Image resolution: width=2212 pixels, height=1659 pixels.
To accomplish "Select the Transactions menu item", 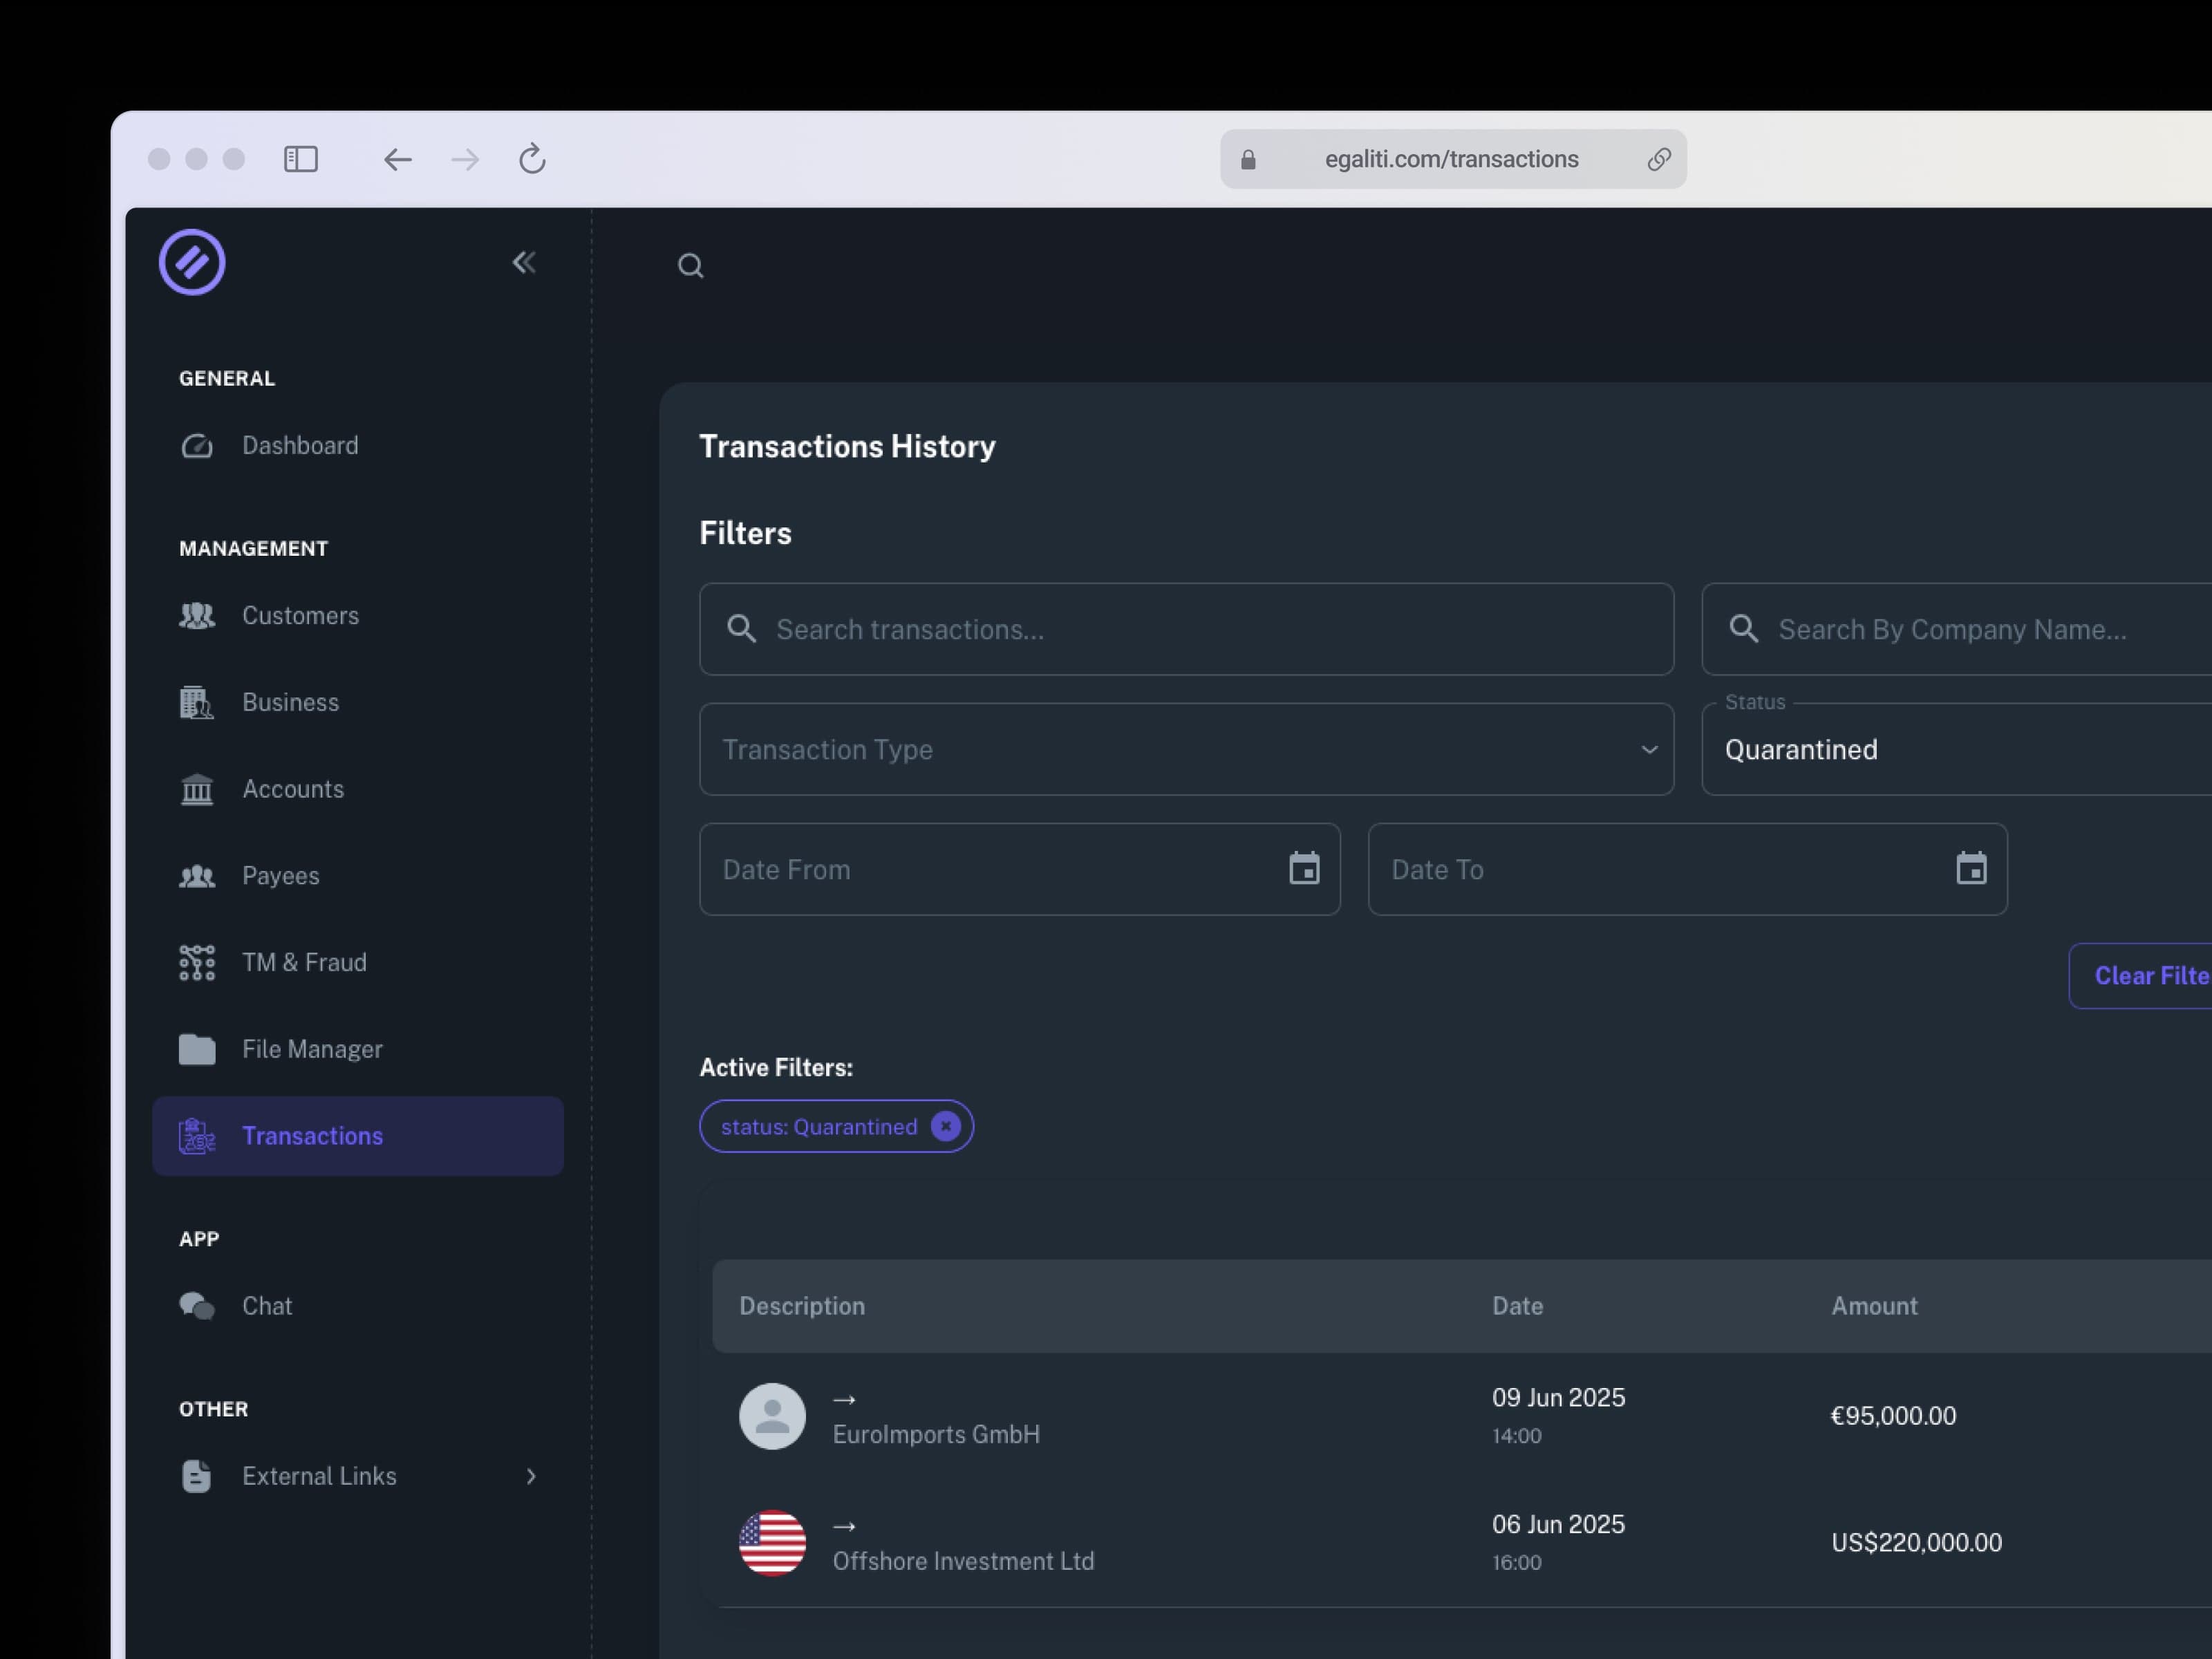I will pos(358,1137).
